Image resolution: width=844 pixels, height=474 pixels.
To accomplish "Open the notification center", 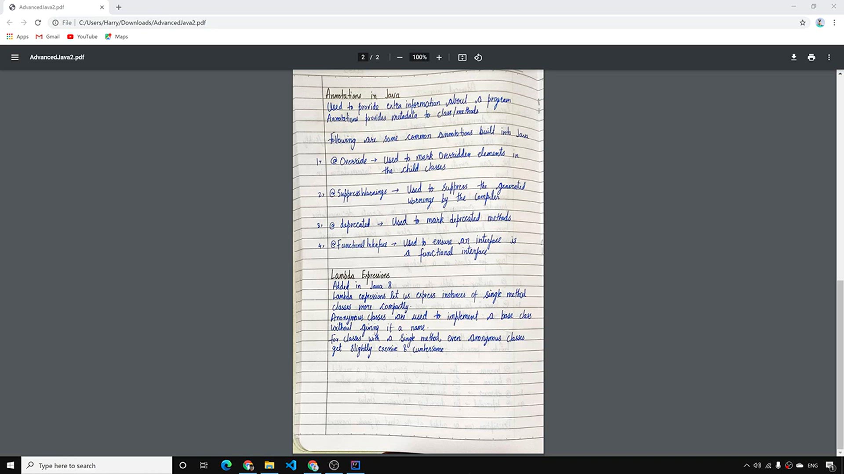I will pos(830,465).
